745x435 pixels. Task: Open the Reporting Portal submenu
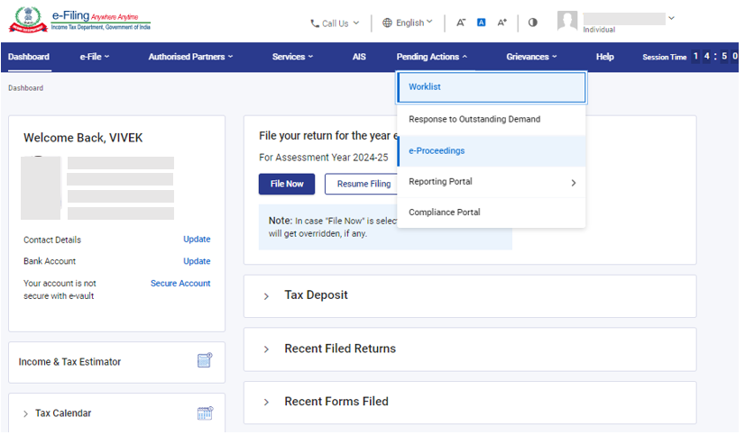tap(491, 182)
